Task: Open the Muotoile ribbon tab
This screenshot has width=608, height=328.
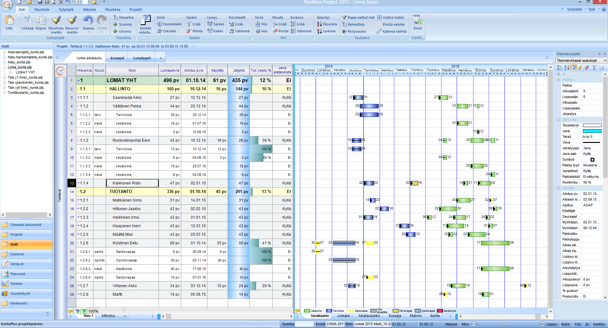Action: point(42,10)
